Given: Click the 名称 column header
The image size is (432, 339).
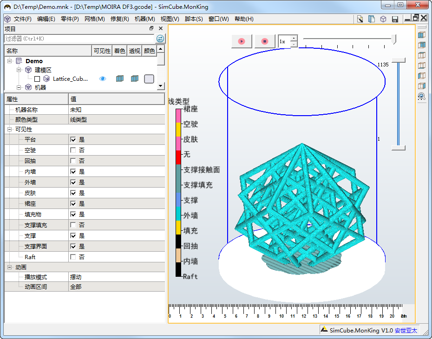Looking at the screenshot, I should (x=48, y=51).
